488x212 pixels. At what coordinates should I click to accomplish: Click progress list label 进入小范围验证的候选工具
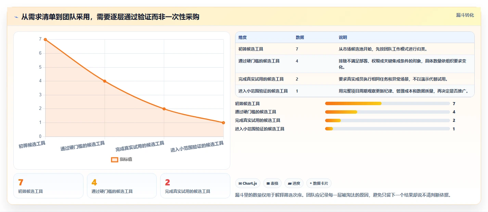point(260,129)
